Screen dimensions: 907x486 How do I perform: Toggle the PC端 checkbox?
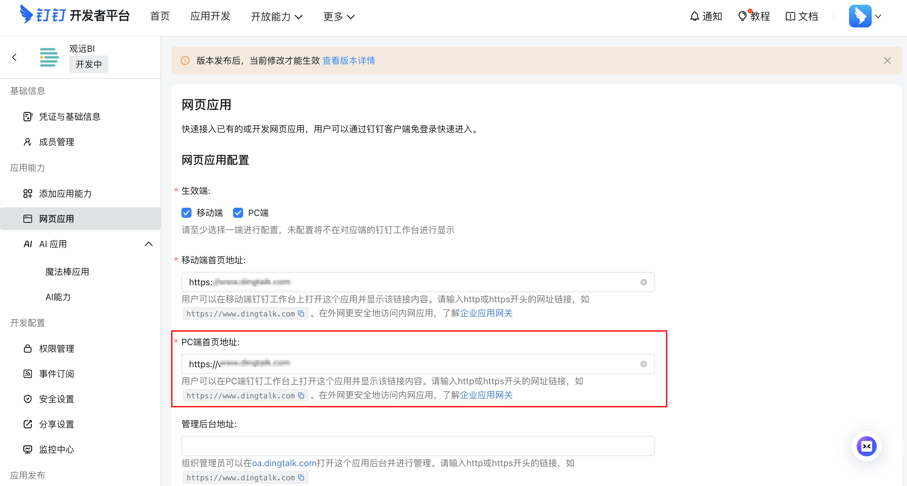pyautogui.click(x=238, y=213)
